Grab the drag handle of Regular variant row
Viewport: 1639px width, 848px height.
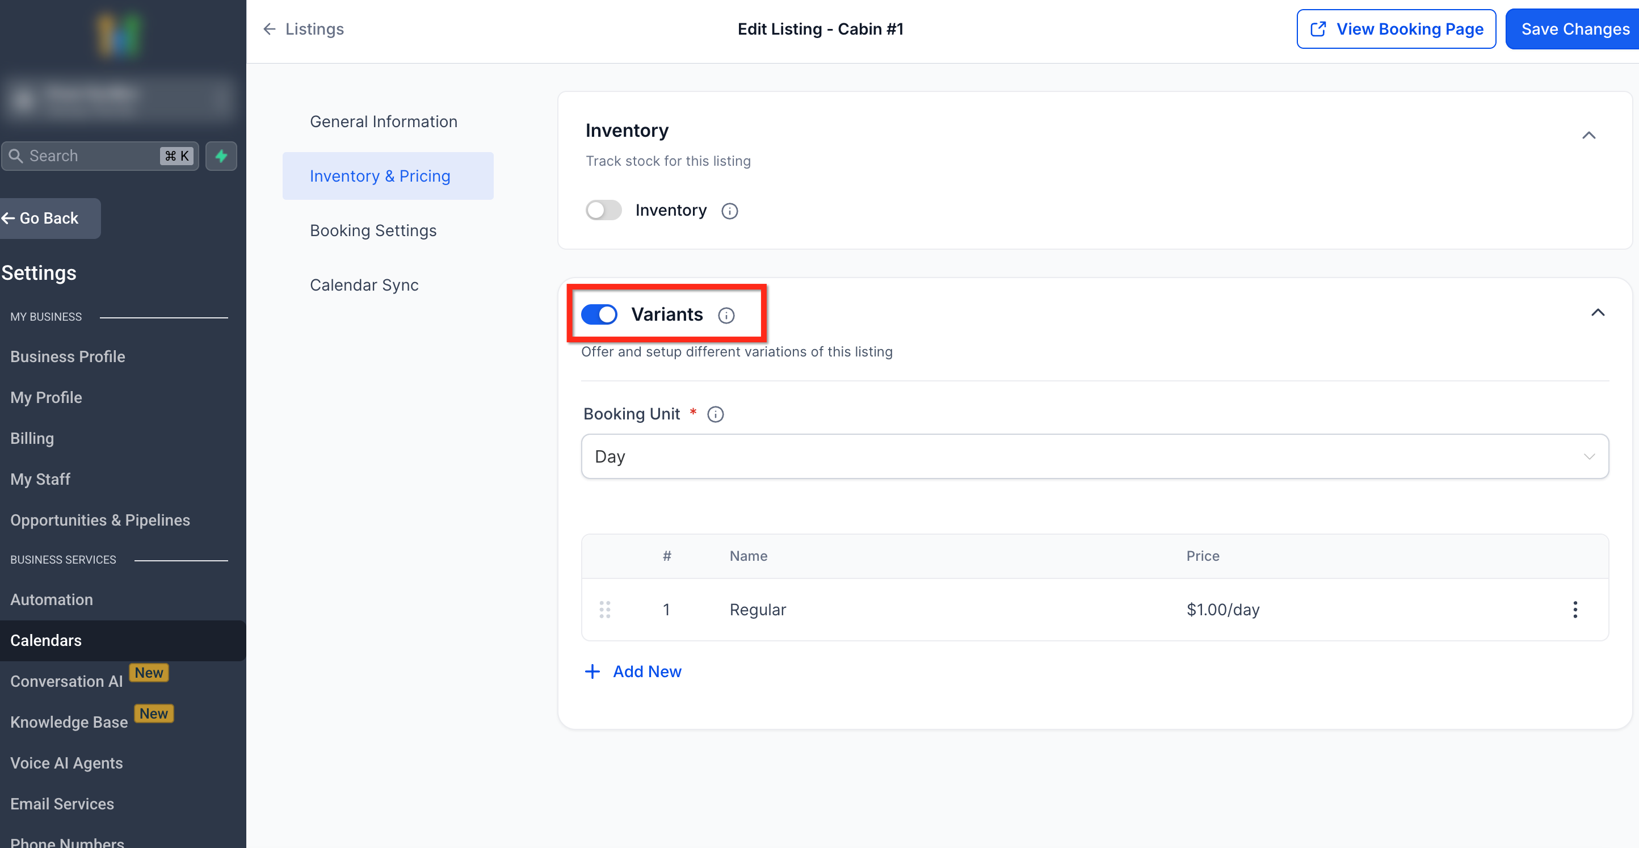tap(604, 610)
